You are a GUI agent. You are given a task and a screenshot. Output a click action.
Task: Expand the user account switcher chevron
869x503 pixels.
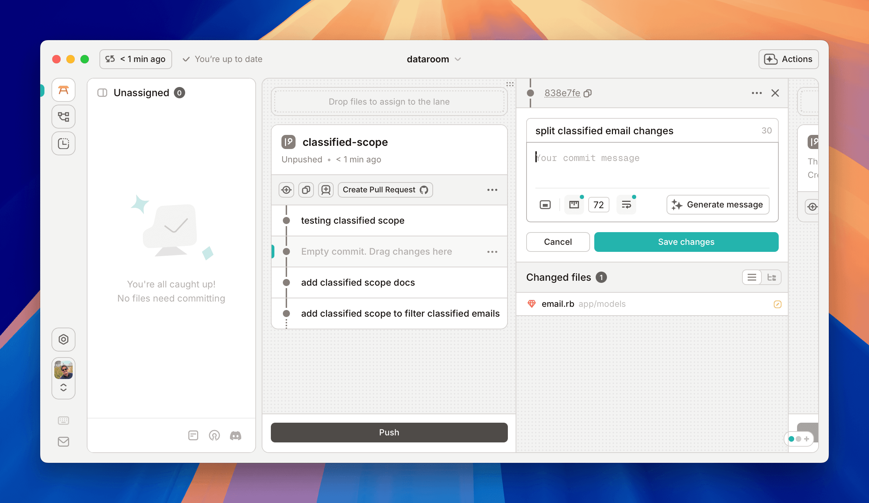63,387
